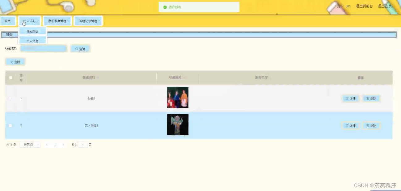Click the 用户 001 label
Viewport: 401px width, 191px height.
(344, 6)
